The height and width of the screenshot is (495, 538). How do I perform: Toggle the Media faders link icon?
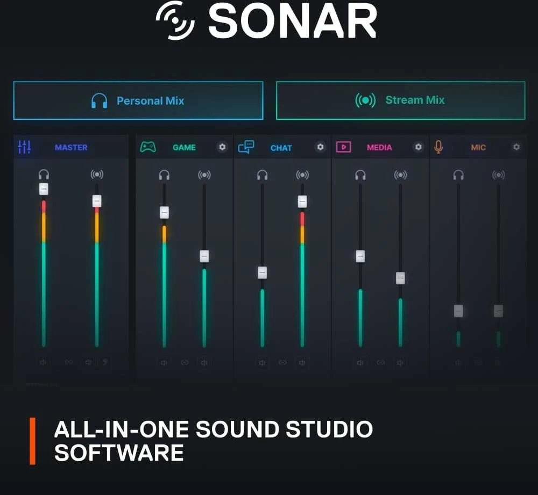380,363
